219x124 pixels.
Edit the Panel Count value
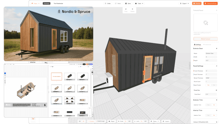point(211,81)
